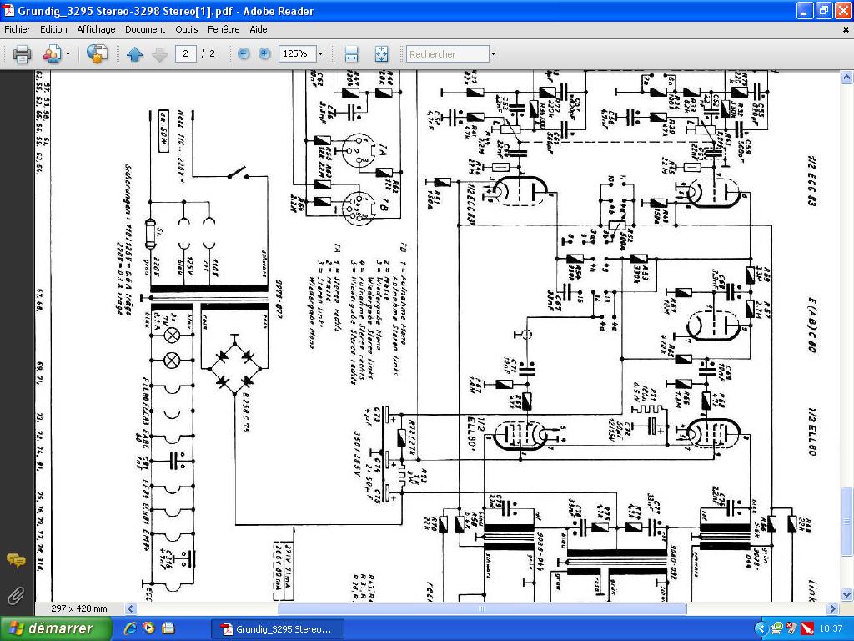Fit one full page with the four-arrow icon
This screenshot has width=854, height=641.
(x=382, y=54)
